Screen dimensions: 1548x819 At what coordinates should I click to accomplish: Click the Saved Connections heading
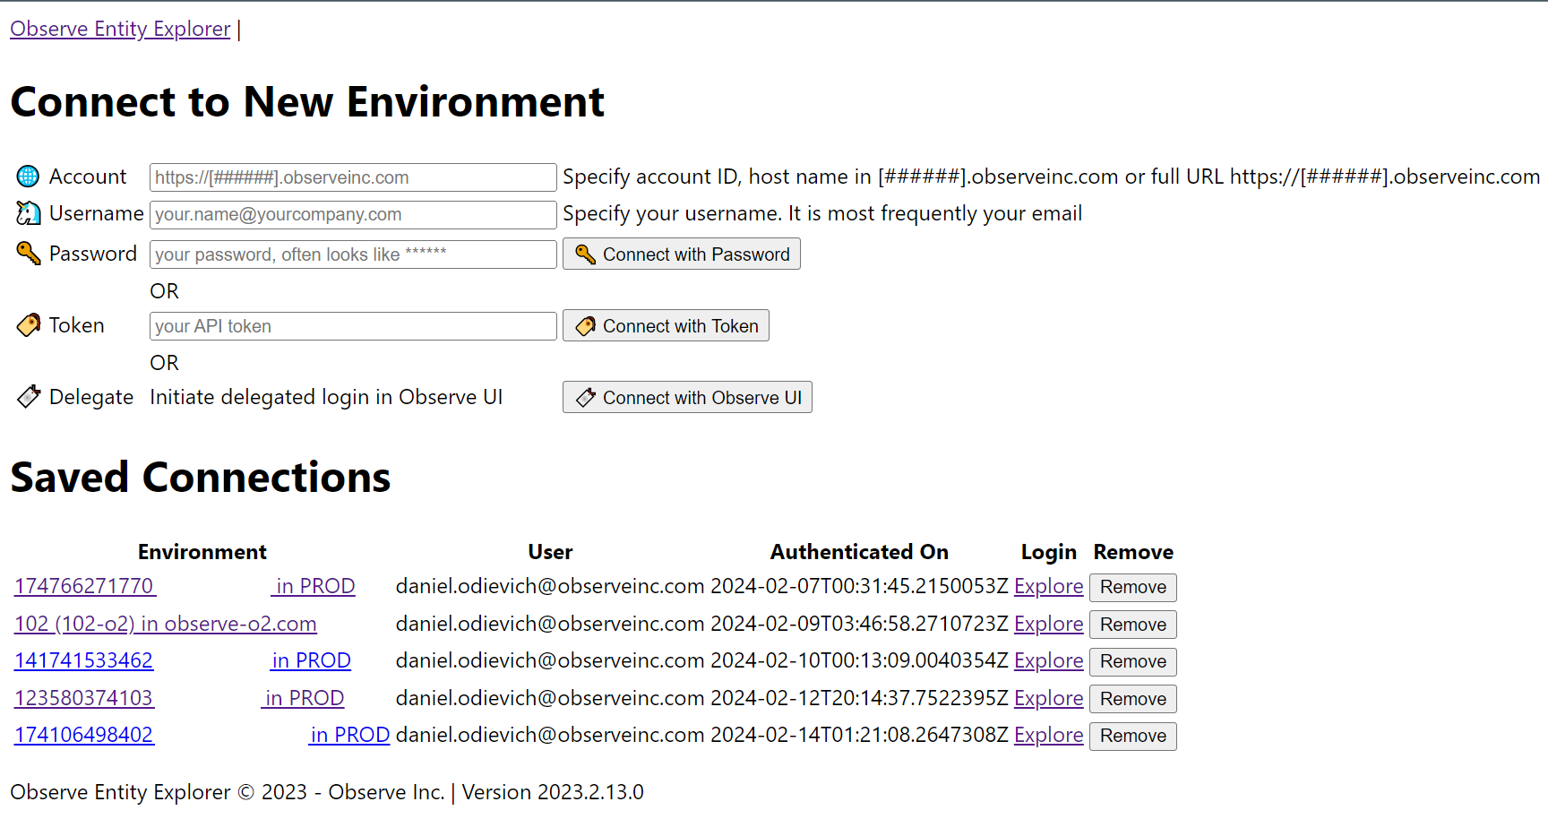click(201, 478)
